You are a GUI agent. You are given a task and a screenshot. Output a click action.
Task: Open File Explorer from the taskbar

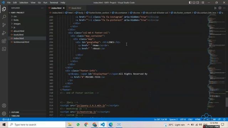pyautogui.click(x=70, y=125)
